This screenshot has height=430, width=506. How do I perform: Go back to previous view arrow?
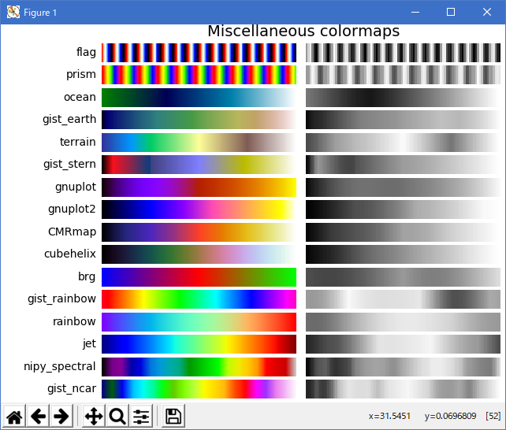tap(38, 416)
